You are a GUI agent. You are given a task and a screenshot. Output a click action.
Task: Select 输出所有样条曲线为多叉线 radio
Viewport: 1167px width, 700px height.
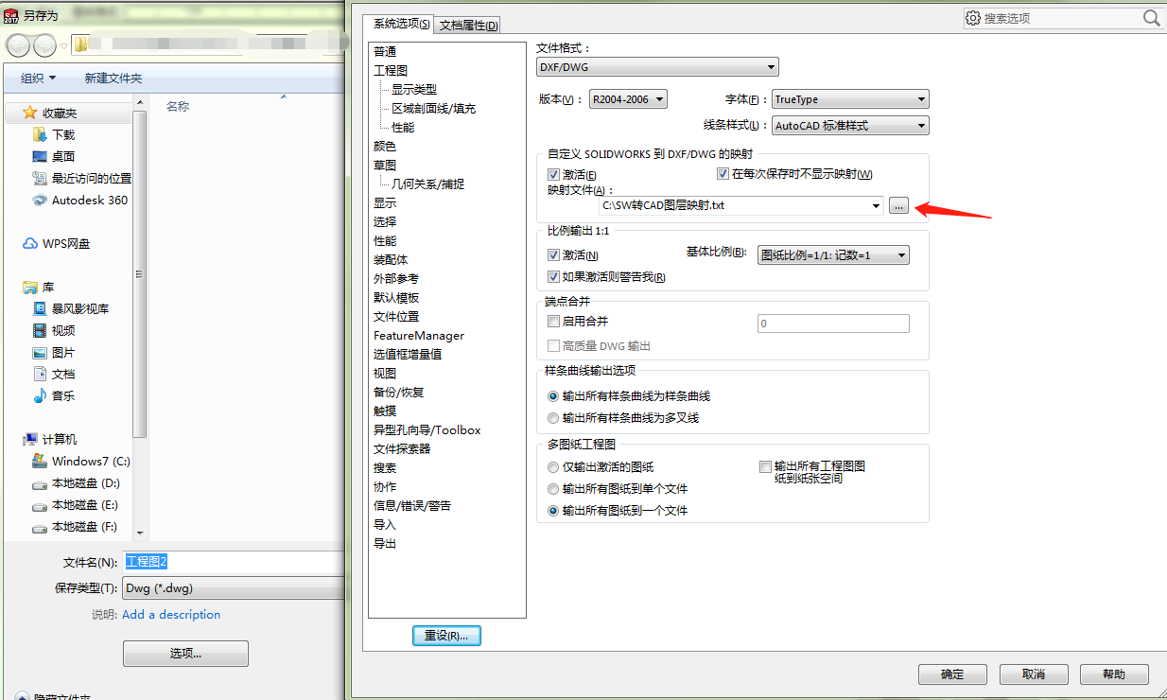click(553, 417)
